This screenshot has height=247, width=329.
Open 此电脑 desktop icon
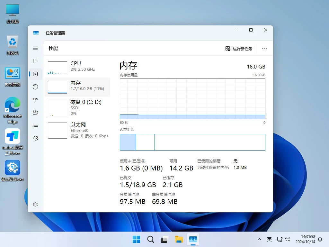13,14
